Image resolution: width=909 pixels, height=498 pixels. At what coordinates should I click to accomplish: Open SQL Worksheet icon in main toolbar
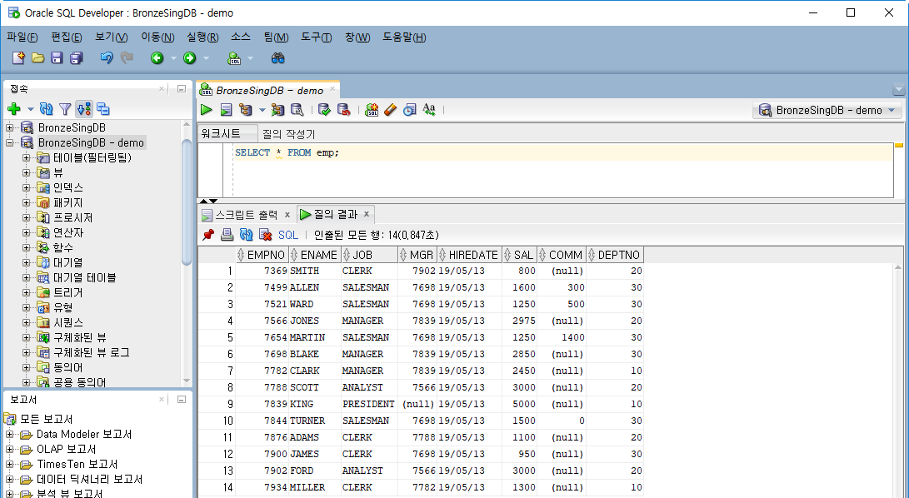234,58
